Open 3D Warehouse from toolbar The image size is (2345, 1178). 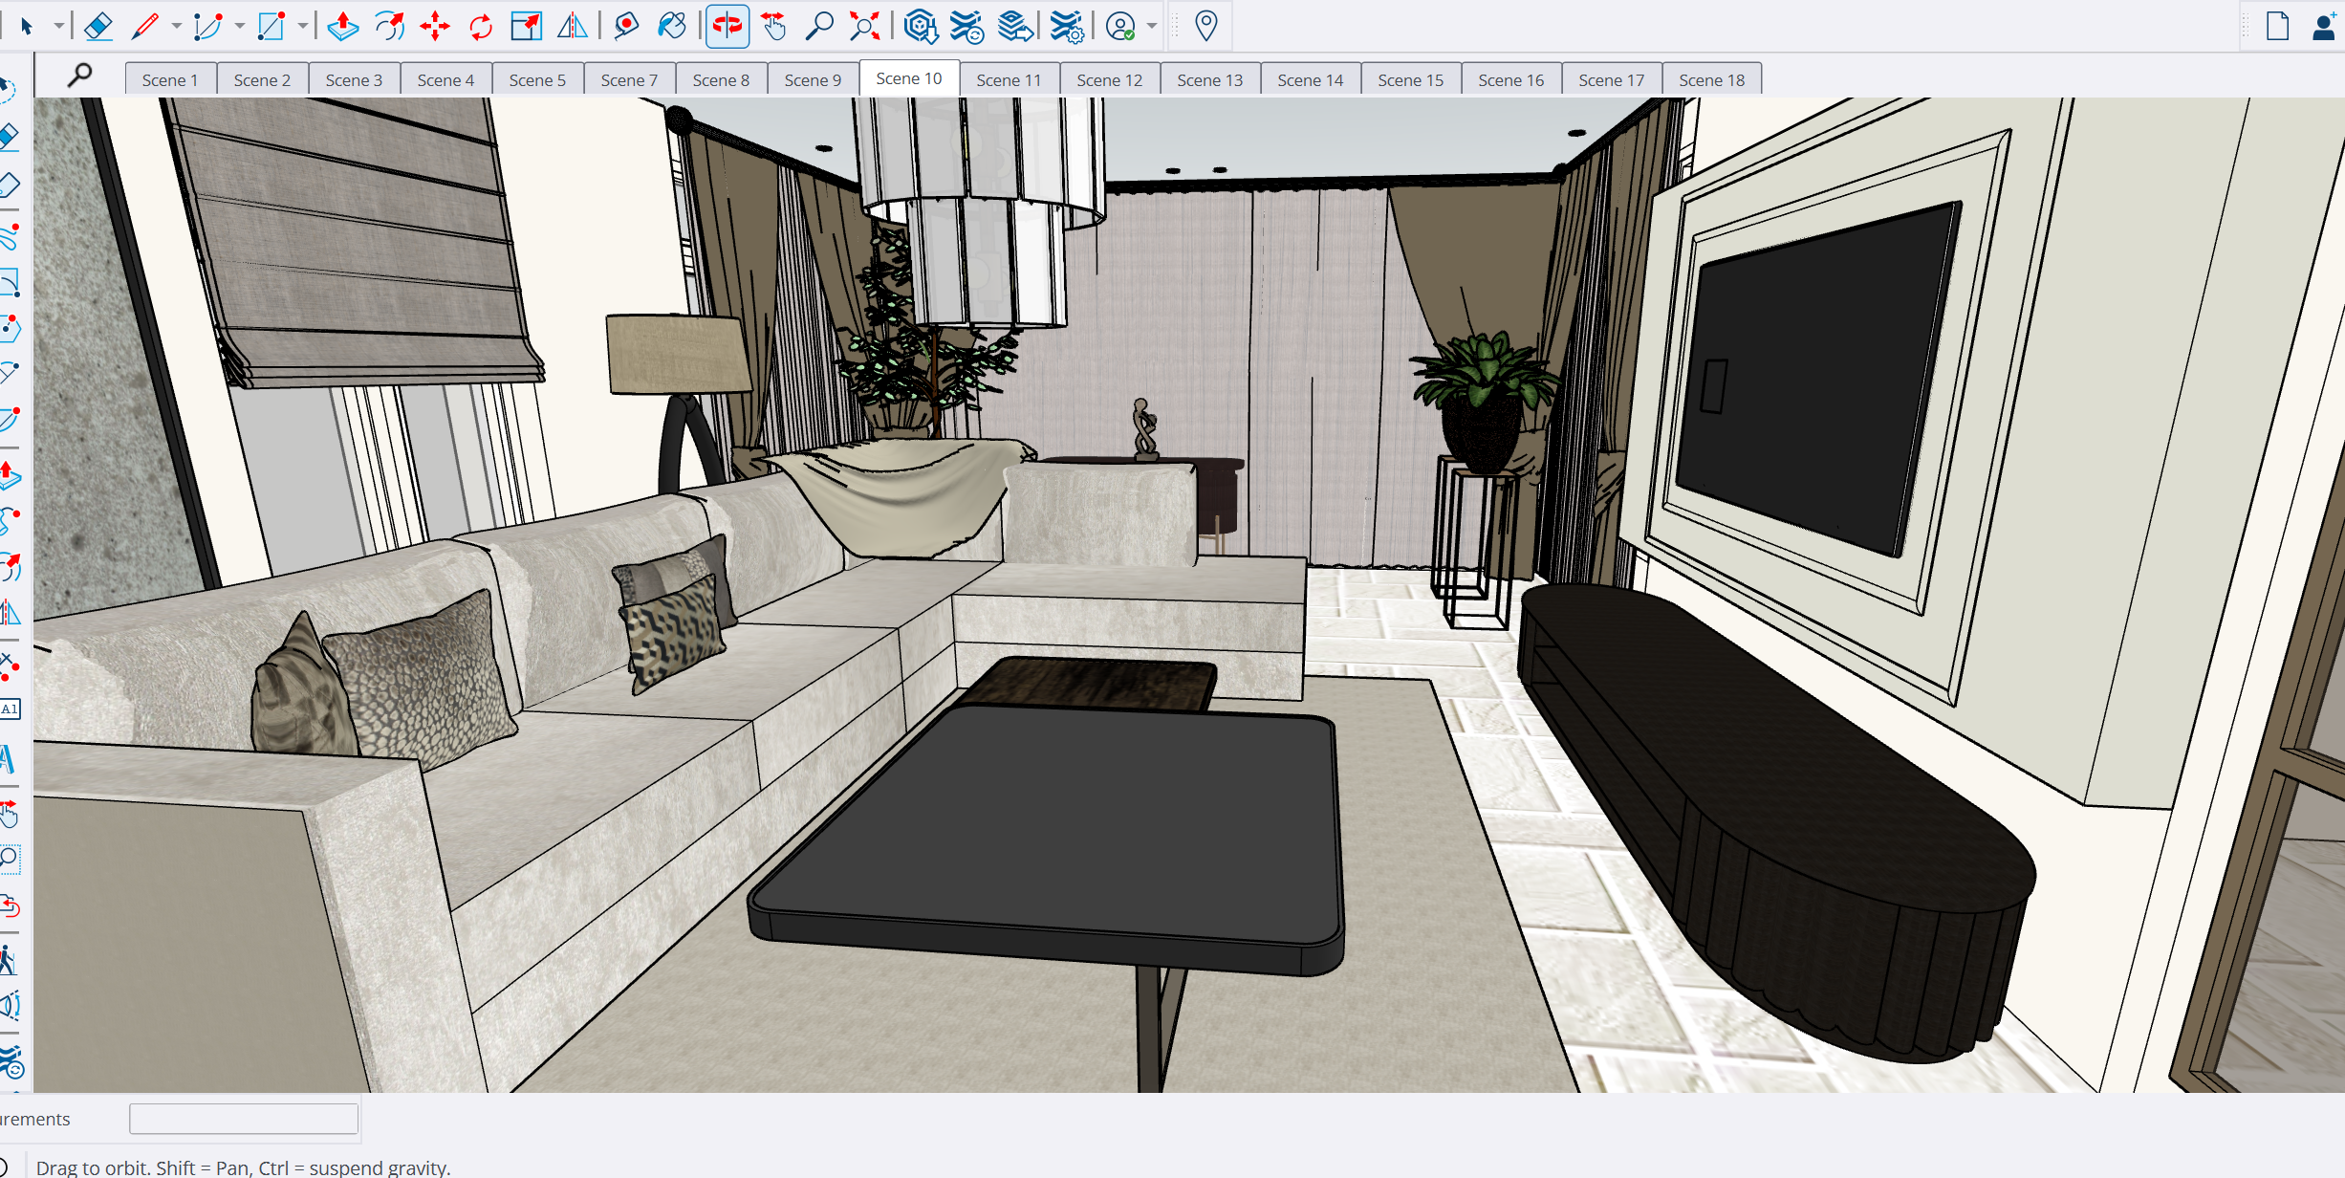pyautogui.click(x=921, y=26)
